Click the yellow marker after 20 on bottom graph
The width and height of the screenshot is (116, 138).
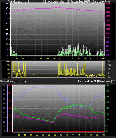(95, 130)
